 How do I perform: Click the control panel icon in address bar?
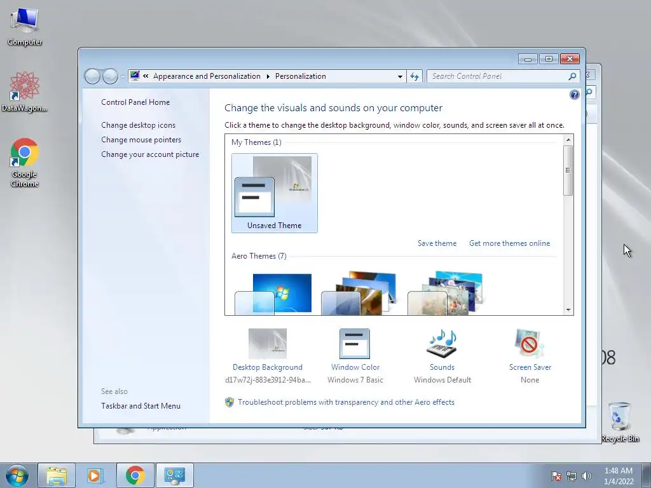click(135, 76)
